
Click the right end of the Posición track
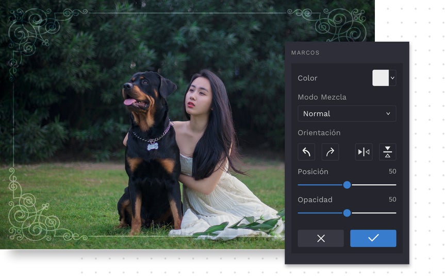394,185
